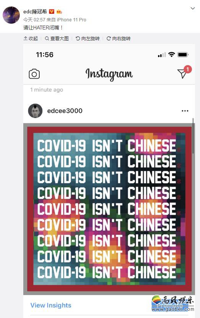The height and width of the screenshot is (318, 200).
Task: Click the Instagram logo title
Action: pyautogui.click(x=109, y=74)
